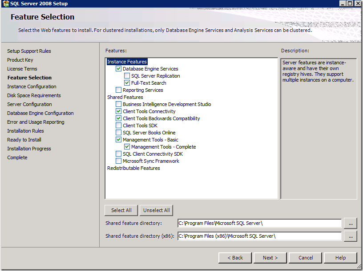Click the Shared feature directory path field
363x271 pixels.
click(259, 223)
